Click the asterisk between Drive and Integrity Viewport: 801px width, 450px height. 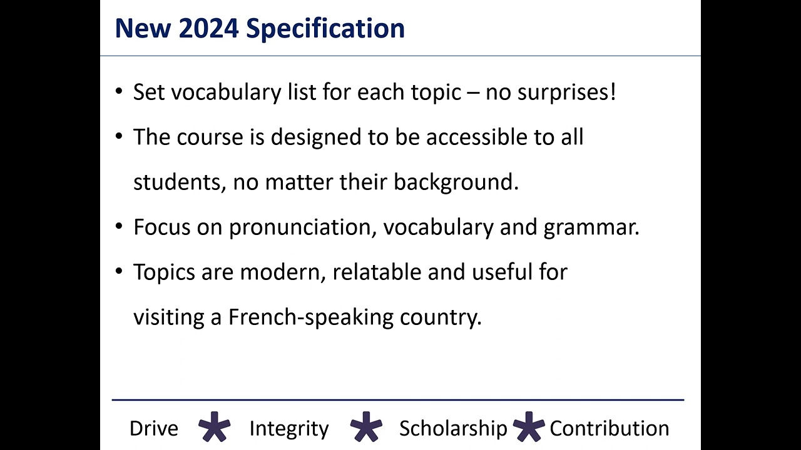click(214, 427)
